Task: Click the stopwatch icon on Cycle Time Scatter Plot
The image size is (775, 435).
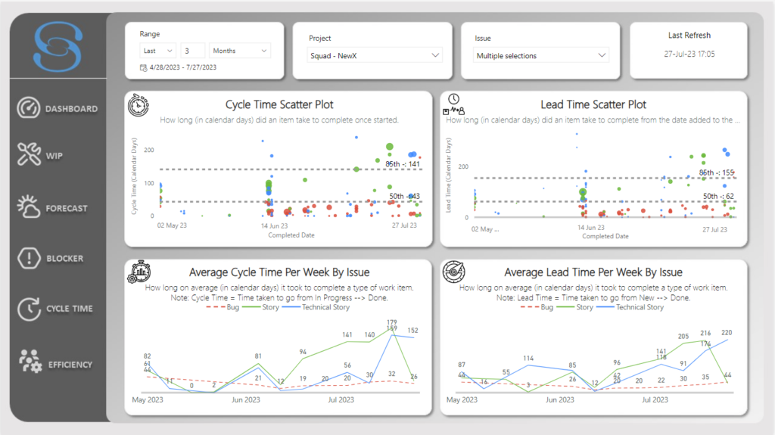Action: click(x=139, y=105)
